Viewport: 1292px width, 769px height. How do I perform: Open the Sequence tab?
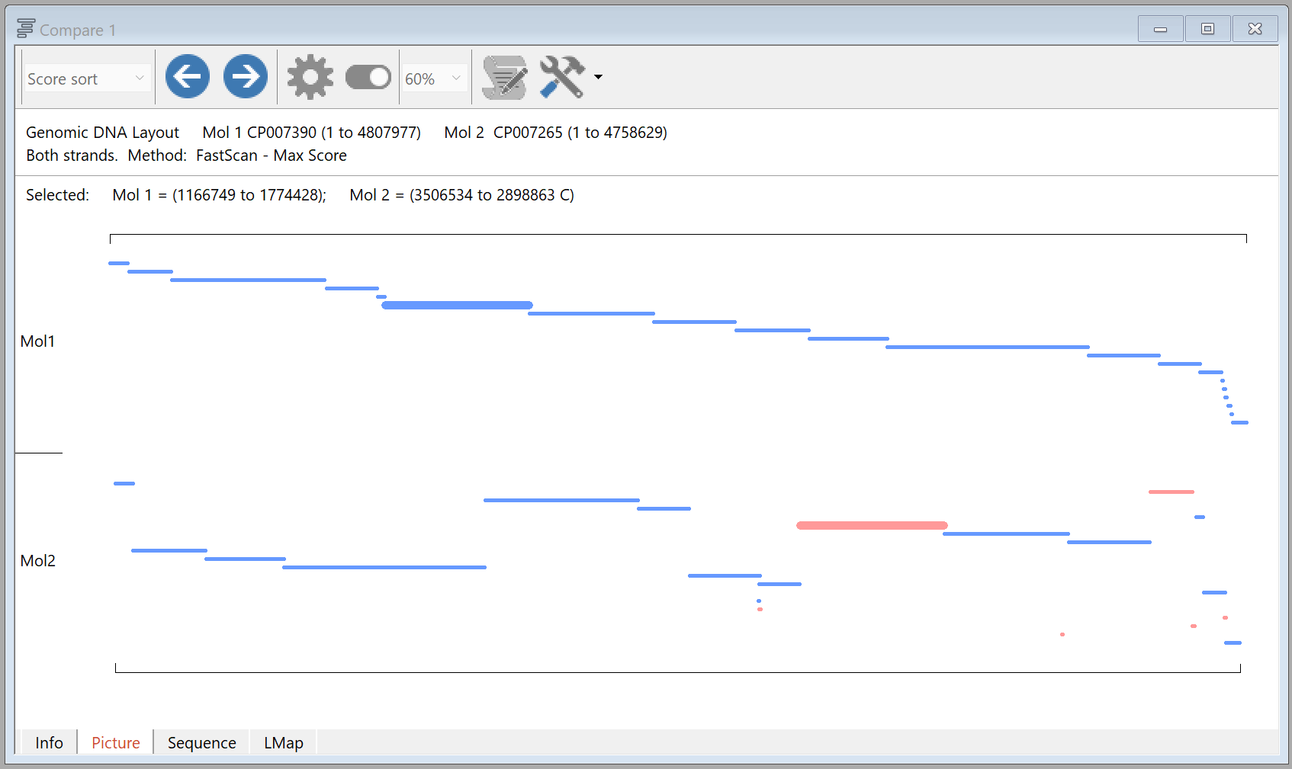click(x=202, y=742)
